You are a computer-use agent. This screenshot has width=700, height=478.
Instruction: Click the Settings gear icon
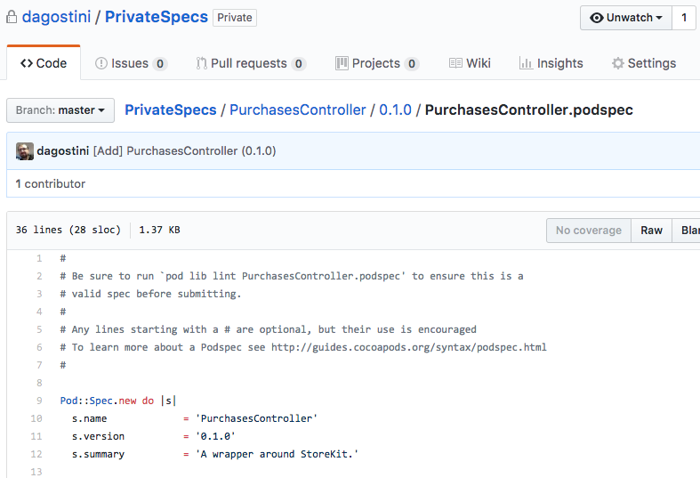pyautogui.click(x=617, y=63)
